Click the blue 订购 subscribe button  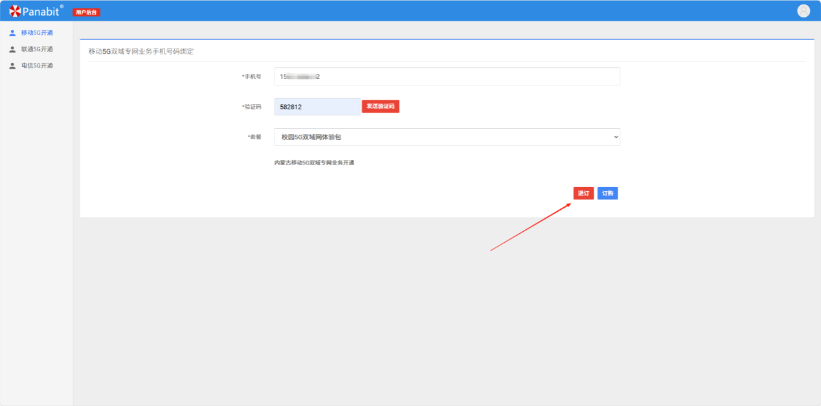click(x=607, y=194)
